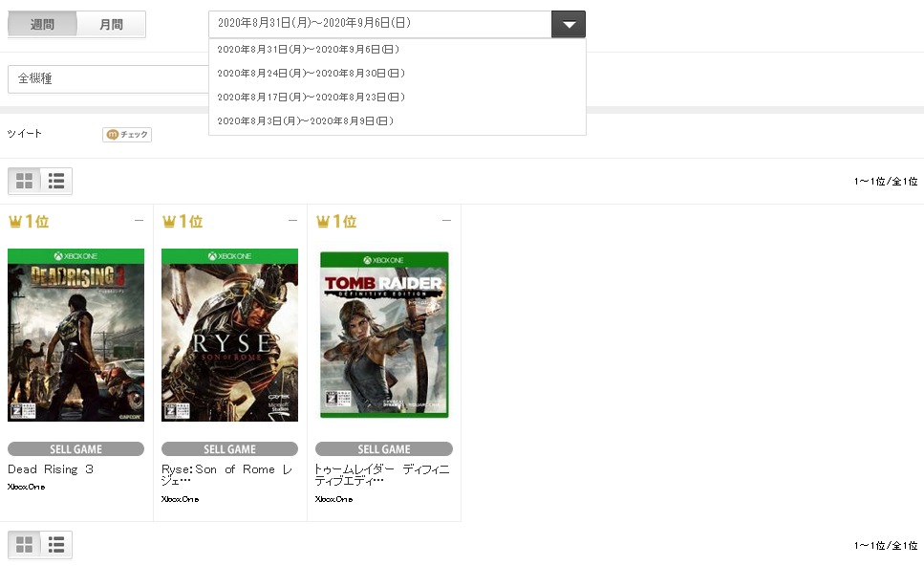
Task: Click the bottom 1~1位/全1位 count text
Action: coord(886,546)
